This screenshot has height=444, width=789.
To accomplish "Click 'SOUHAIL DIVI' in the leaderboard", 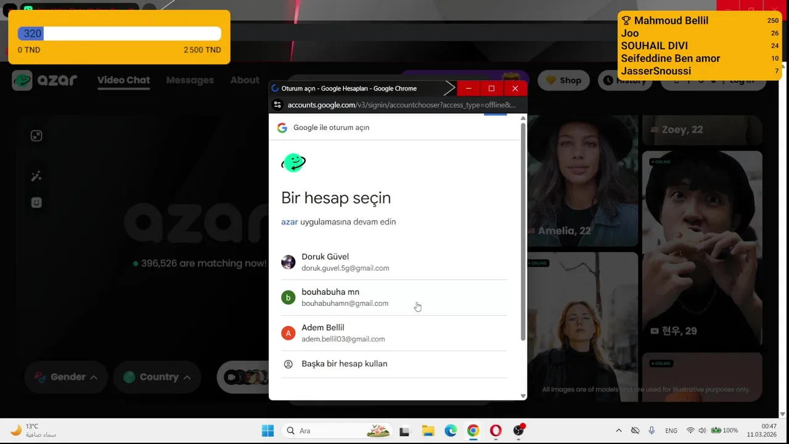I will [655, 46].
